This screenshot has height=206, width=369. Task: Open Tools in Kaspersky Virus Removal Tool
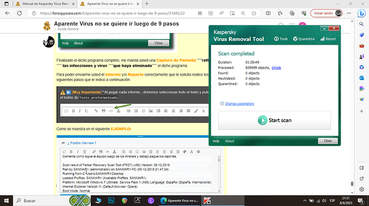pos(281,39)
